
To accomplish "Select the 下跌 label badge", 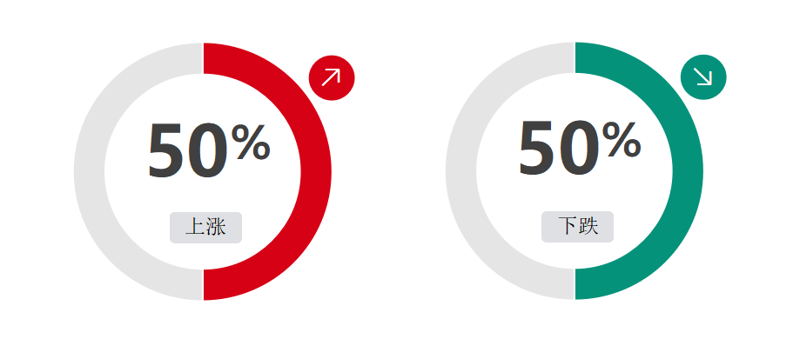I will [x=577, y=227].
